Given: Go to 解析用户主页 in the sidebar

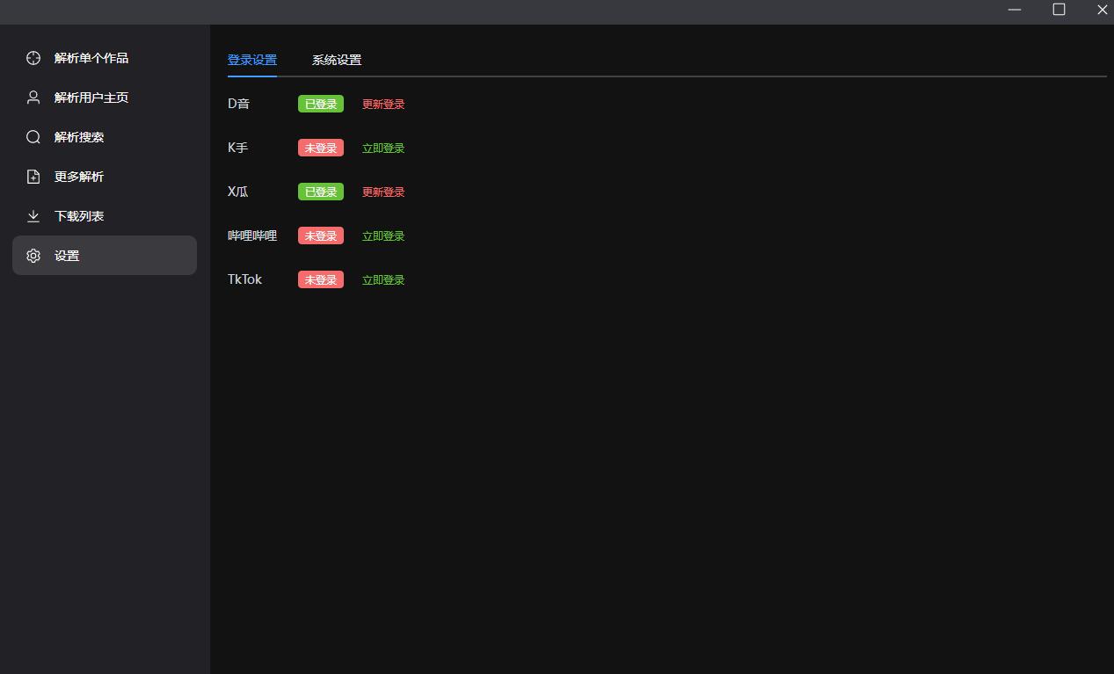Looking at the screenshot, I should click(x=105, y=98).
